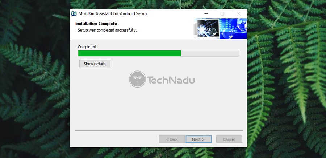This screenshot has width=326, height=158.
Task: Minimize the MobiKin Setup window
Action: pyautogui.click(x=206, y=14)
